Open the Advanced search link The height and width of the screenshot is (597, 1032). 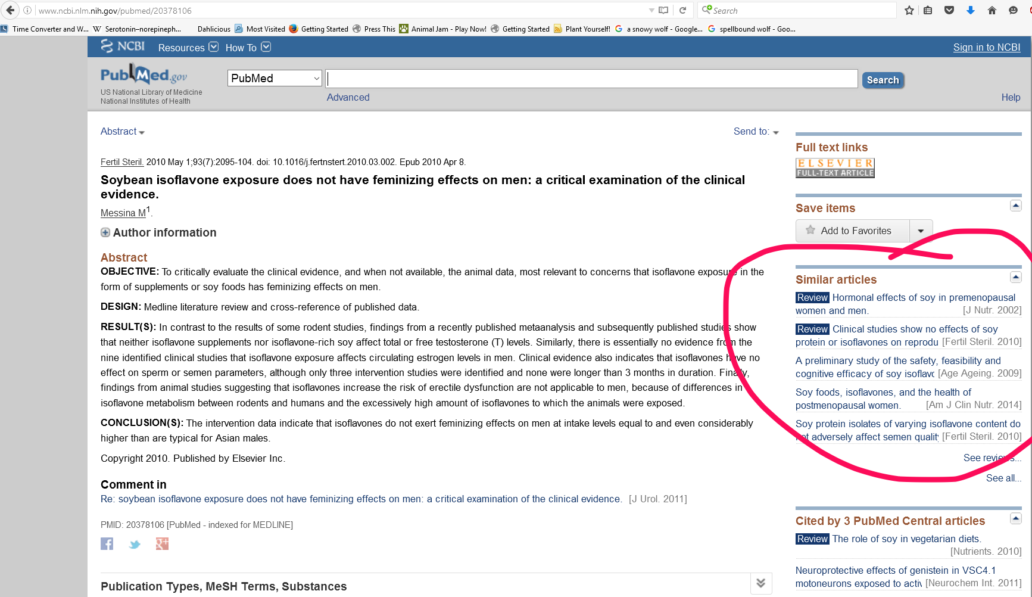[x=348, y=97]
